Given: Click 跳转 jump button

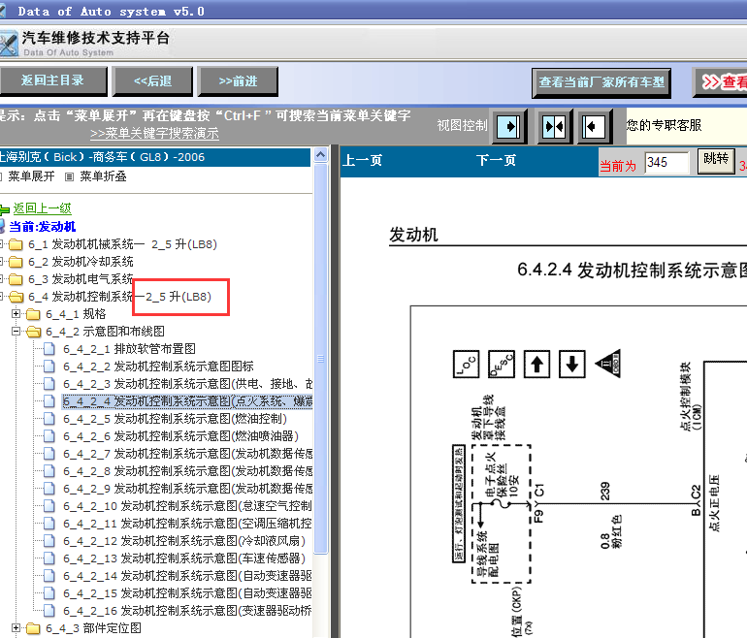Looking at the screenshot, I should point(716,160).
